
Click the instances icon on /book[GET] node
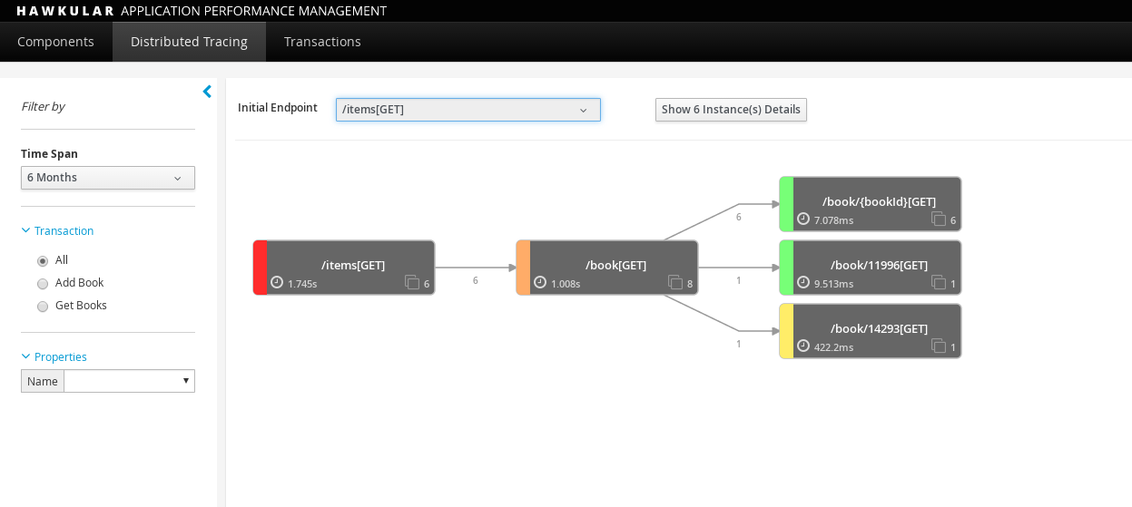(675, 282)
